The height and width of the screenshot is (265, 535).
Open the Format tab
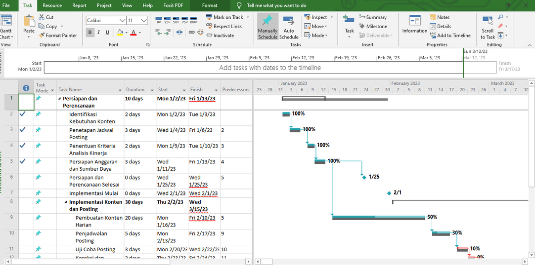(x=210, y=5)
